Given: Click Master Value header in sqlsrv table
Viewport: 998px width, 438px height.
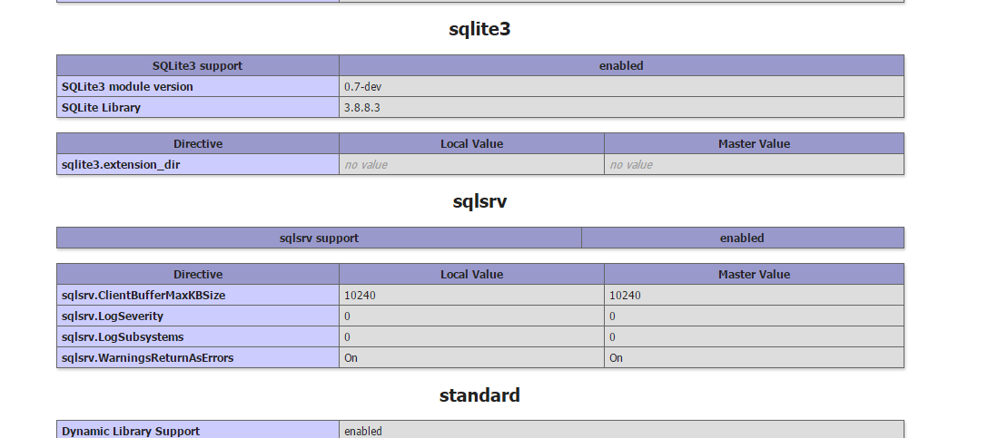Looking at the screenshot, I should point(755,274).
